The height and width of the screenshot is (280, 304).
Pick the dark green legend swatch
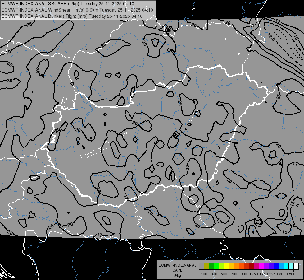[211, 266]
